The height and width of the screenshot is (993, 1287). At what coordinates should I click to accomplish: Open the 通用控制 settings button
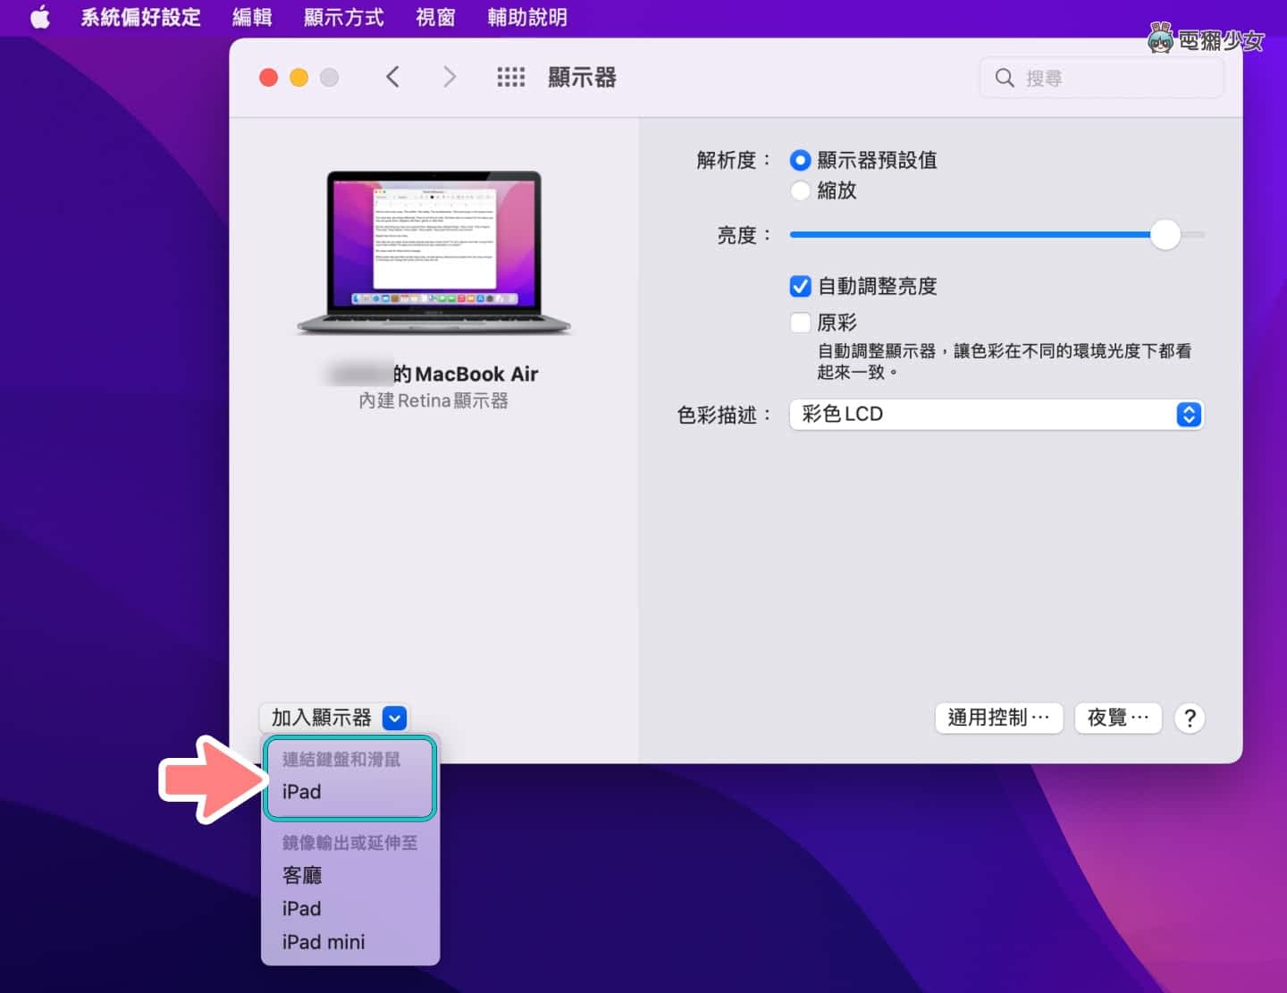point(998,718)
